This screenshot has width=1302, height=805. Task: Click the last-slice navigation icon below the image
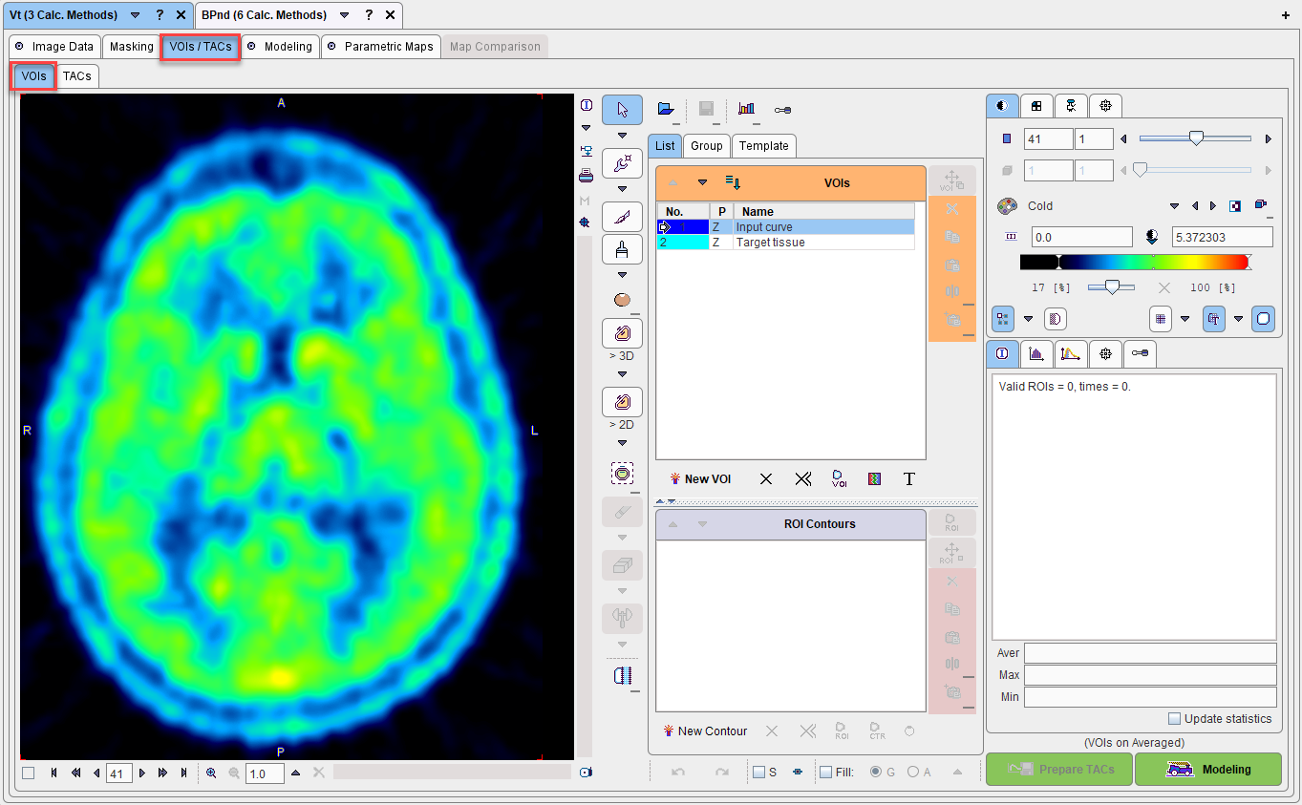[183, 773]
